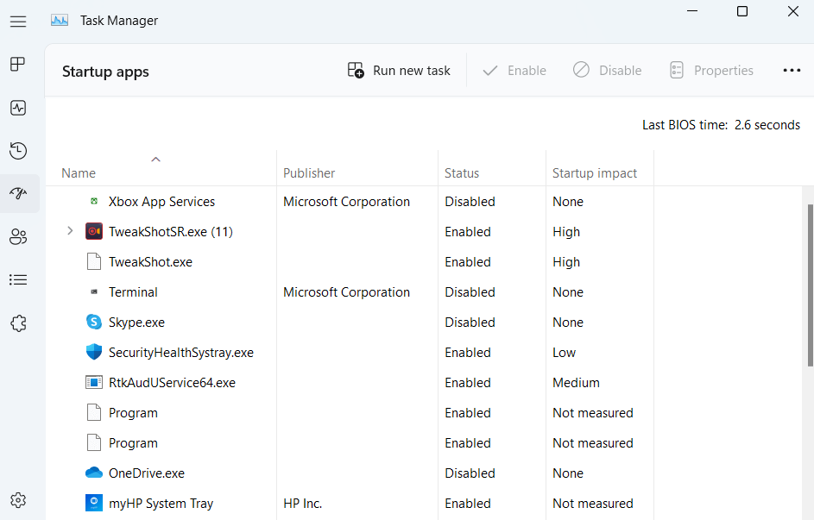Open the Details page icon
Viewport: 814px width, 520px height.
tap(18, 280)
